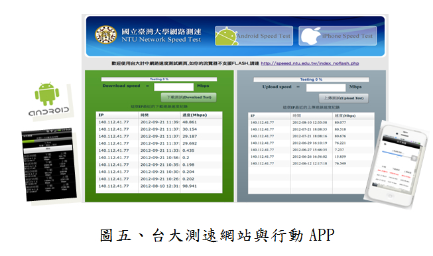Select the download speed value 0.435
The image size is (433, 256).
pyautogui.click(x=188, y=151)
